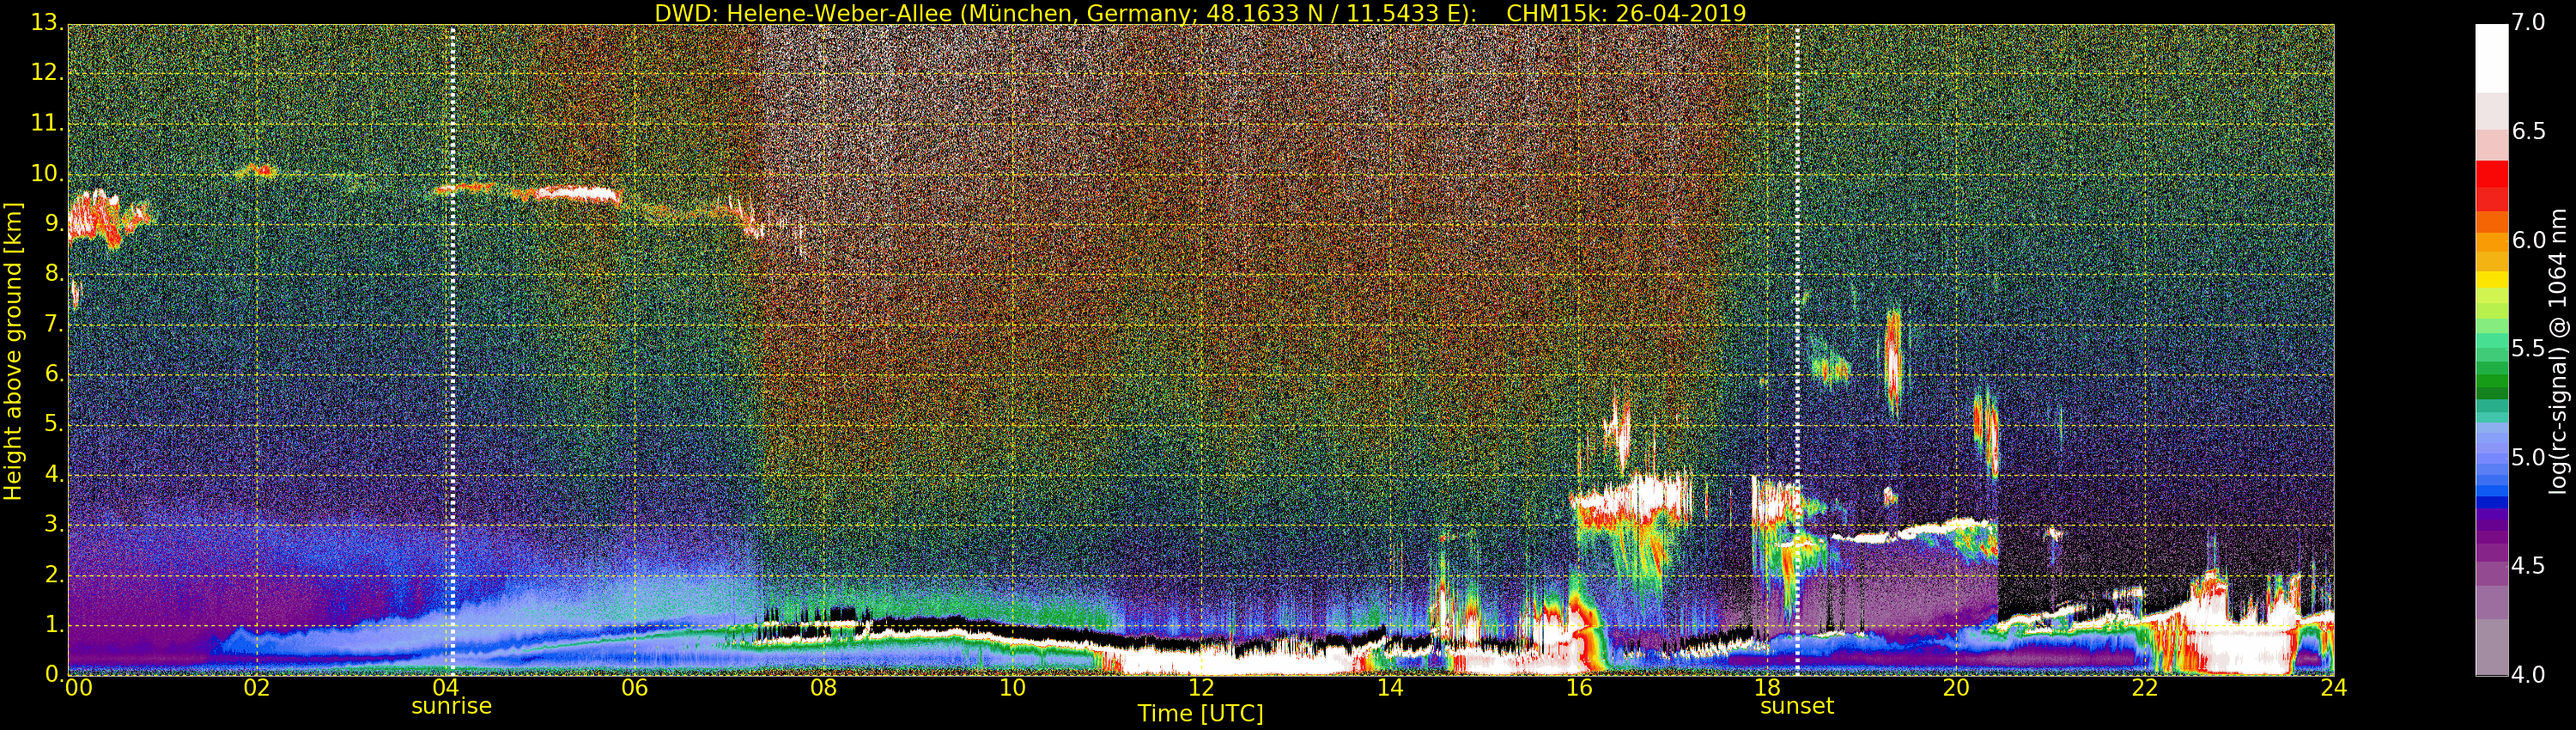Click the 12 hour tick label
This screenshot has width=2576, height=730.
point(1201,688)
